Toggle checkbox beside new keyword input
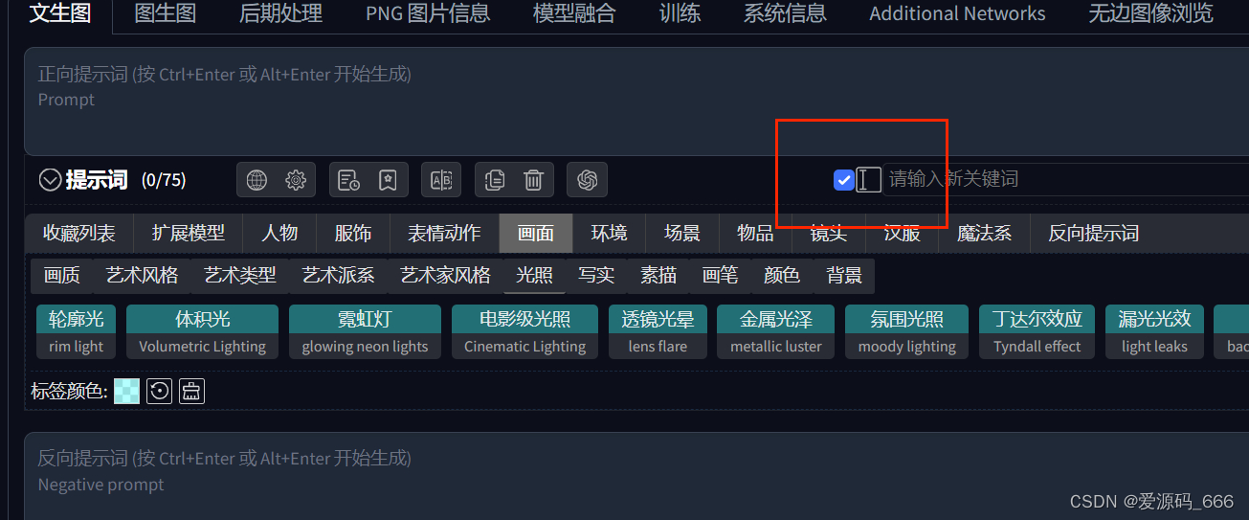1249x520 pixels. tap(844, 179)
